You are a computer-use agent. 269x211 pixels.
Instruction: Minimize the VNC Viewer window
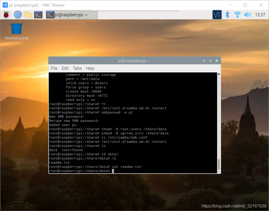(230, 5)
